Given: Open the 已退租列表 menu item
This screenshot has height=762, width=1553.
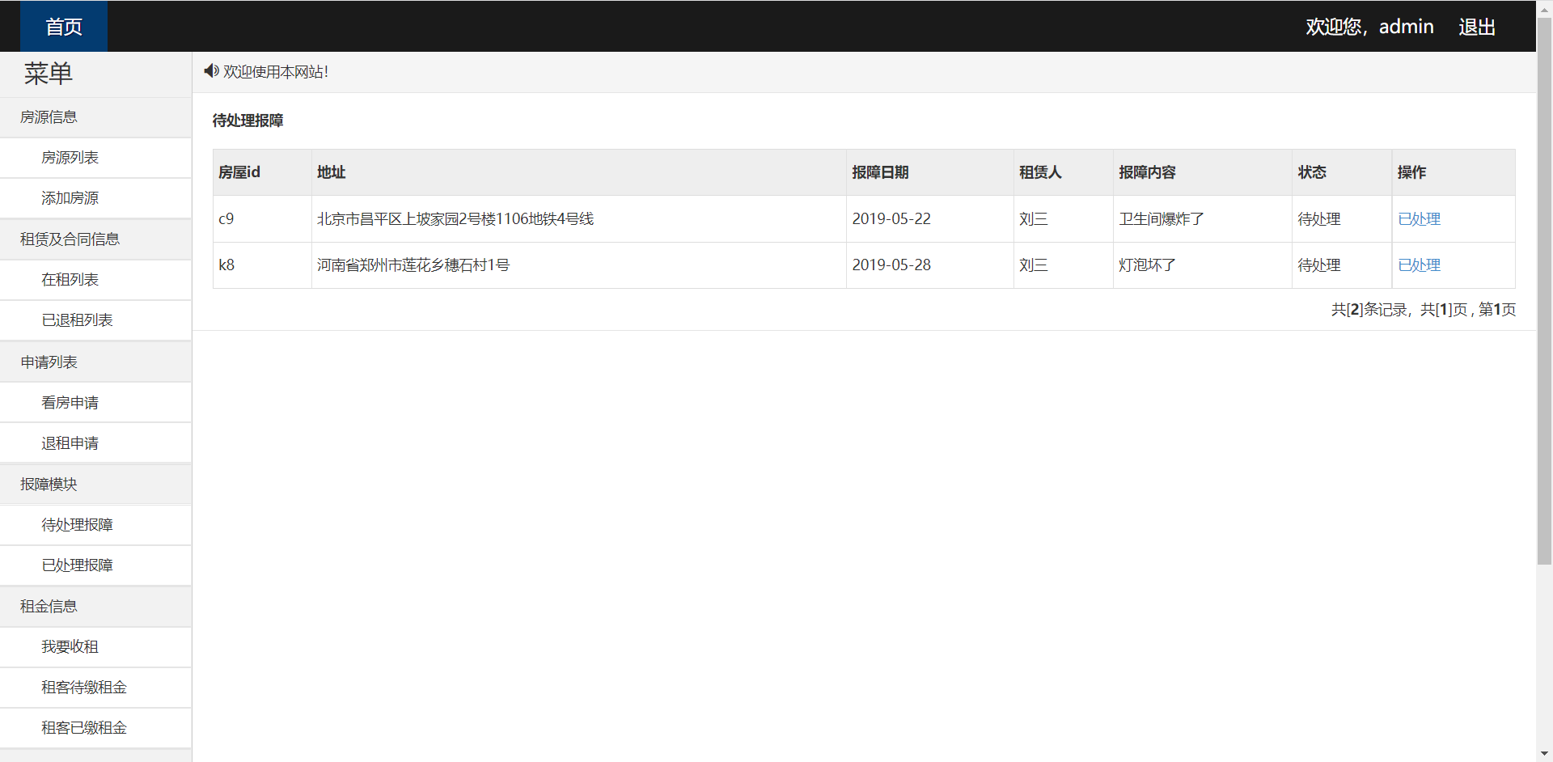Looking at the screenshot, I should point(77,320).
